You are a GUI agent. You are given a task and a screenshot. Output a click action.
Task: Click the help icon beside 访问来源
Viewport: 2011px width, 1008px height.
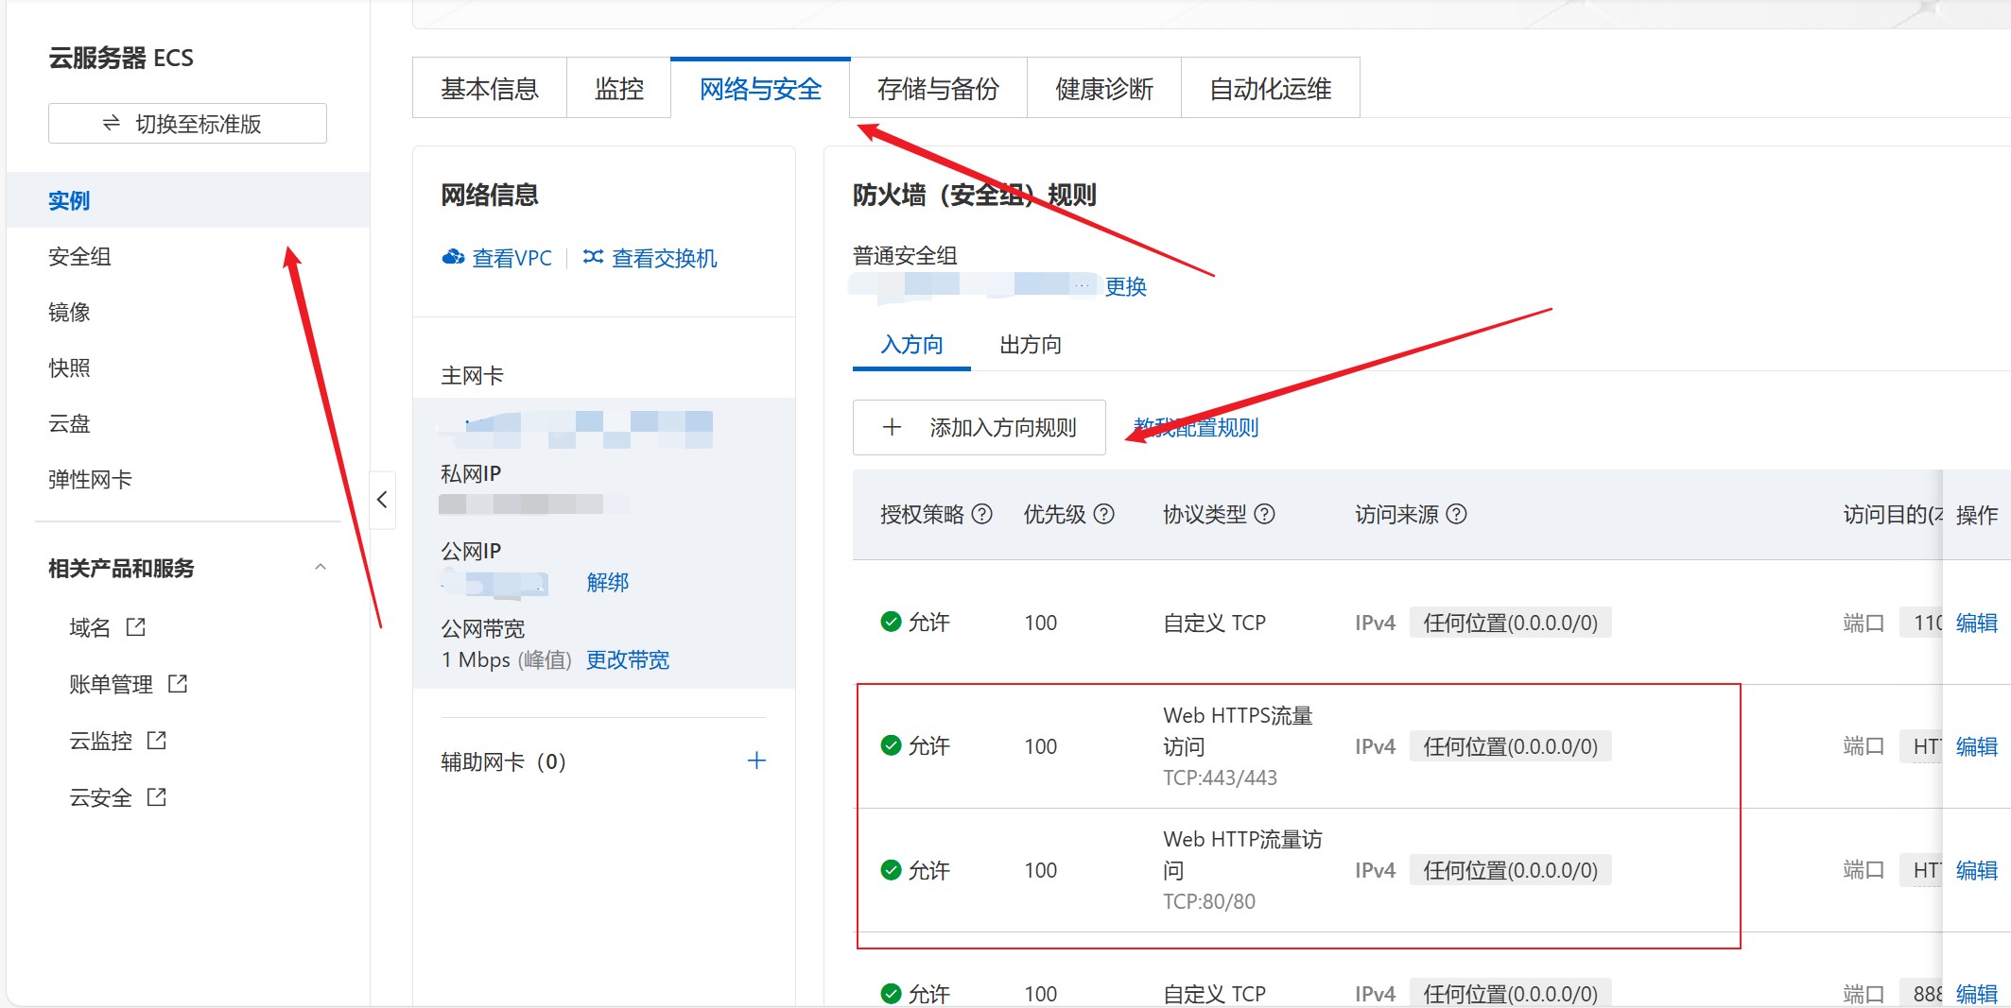pyautogui.click(x=1457, y=514)
